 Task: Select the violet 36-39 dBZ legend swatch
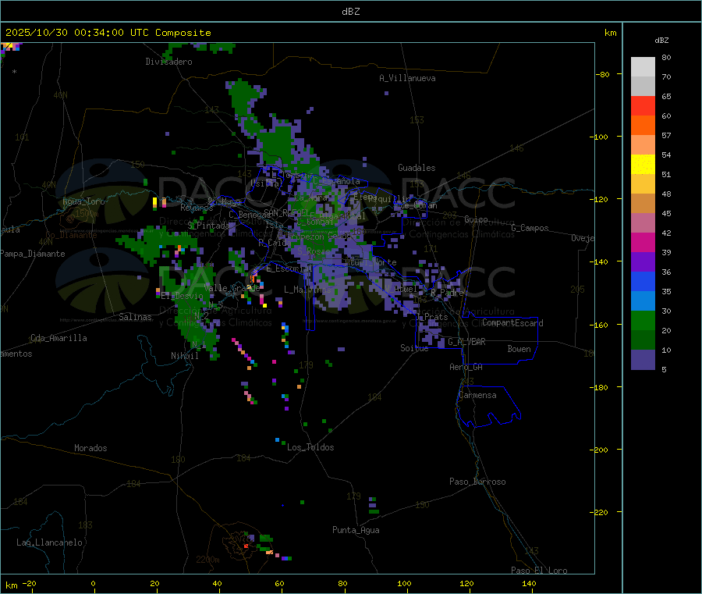pyautogui.click(x=643, y=262)
